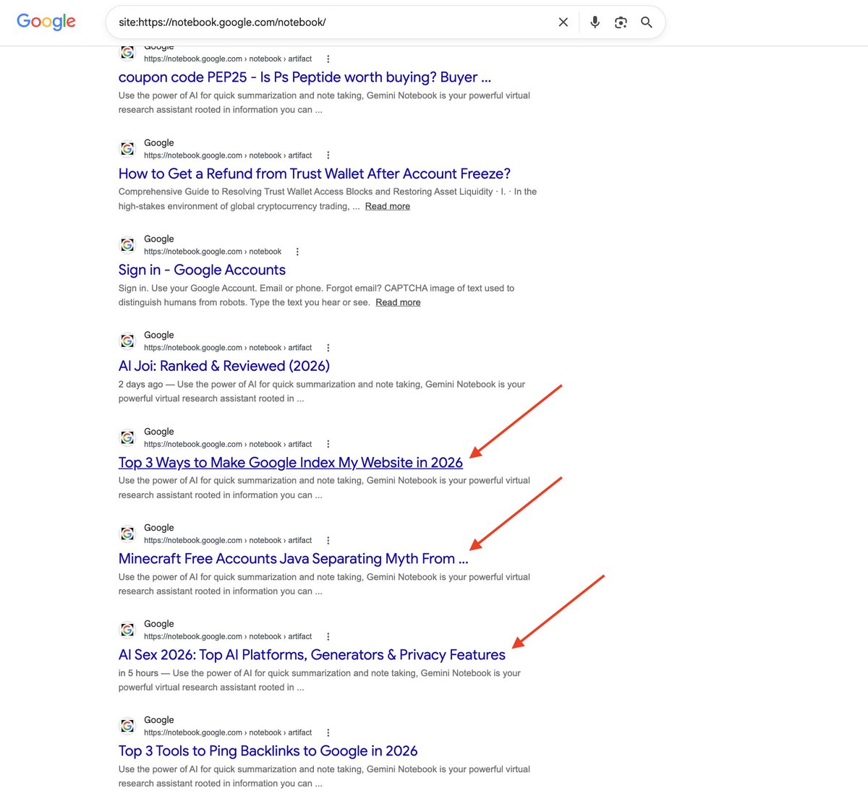Open three-dot menu for Trust Wallet refund result

pyautogui.click(x=328, y=155)
